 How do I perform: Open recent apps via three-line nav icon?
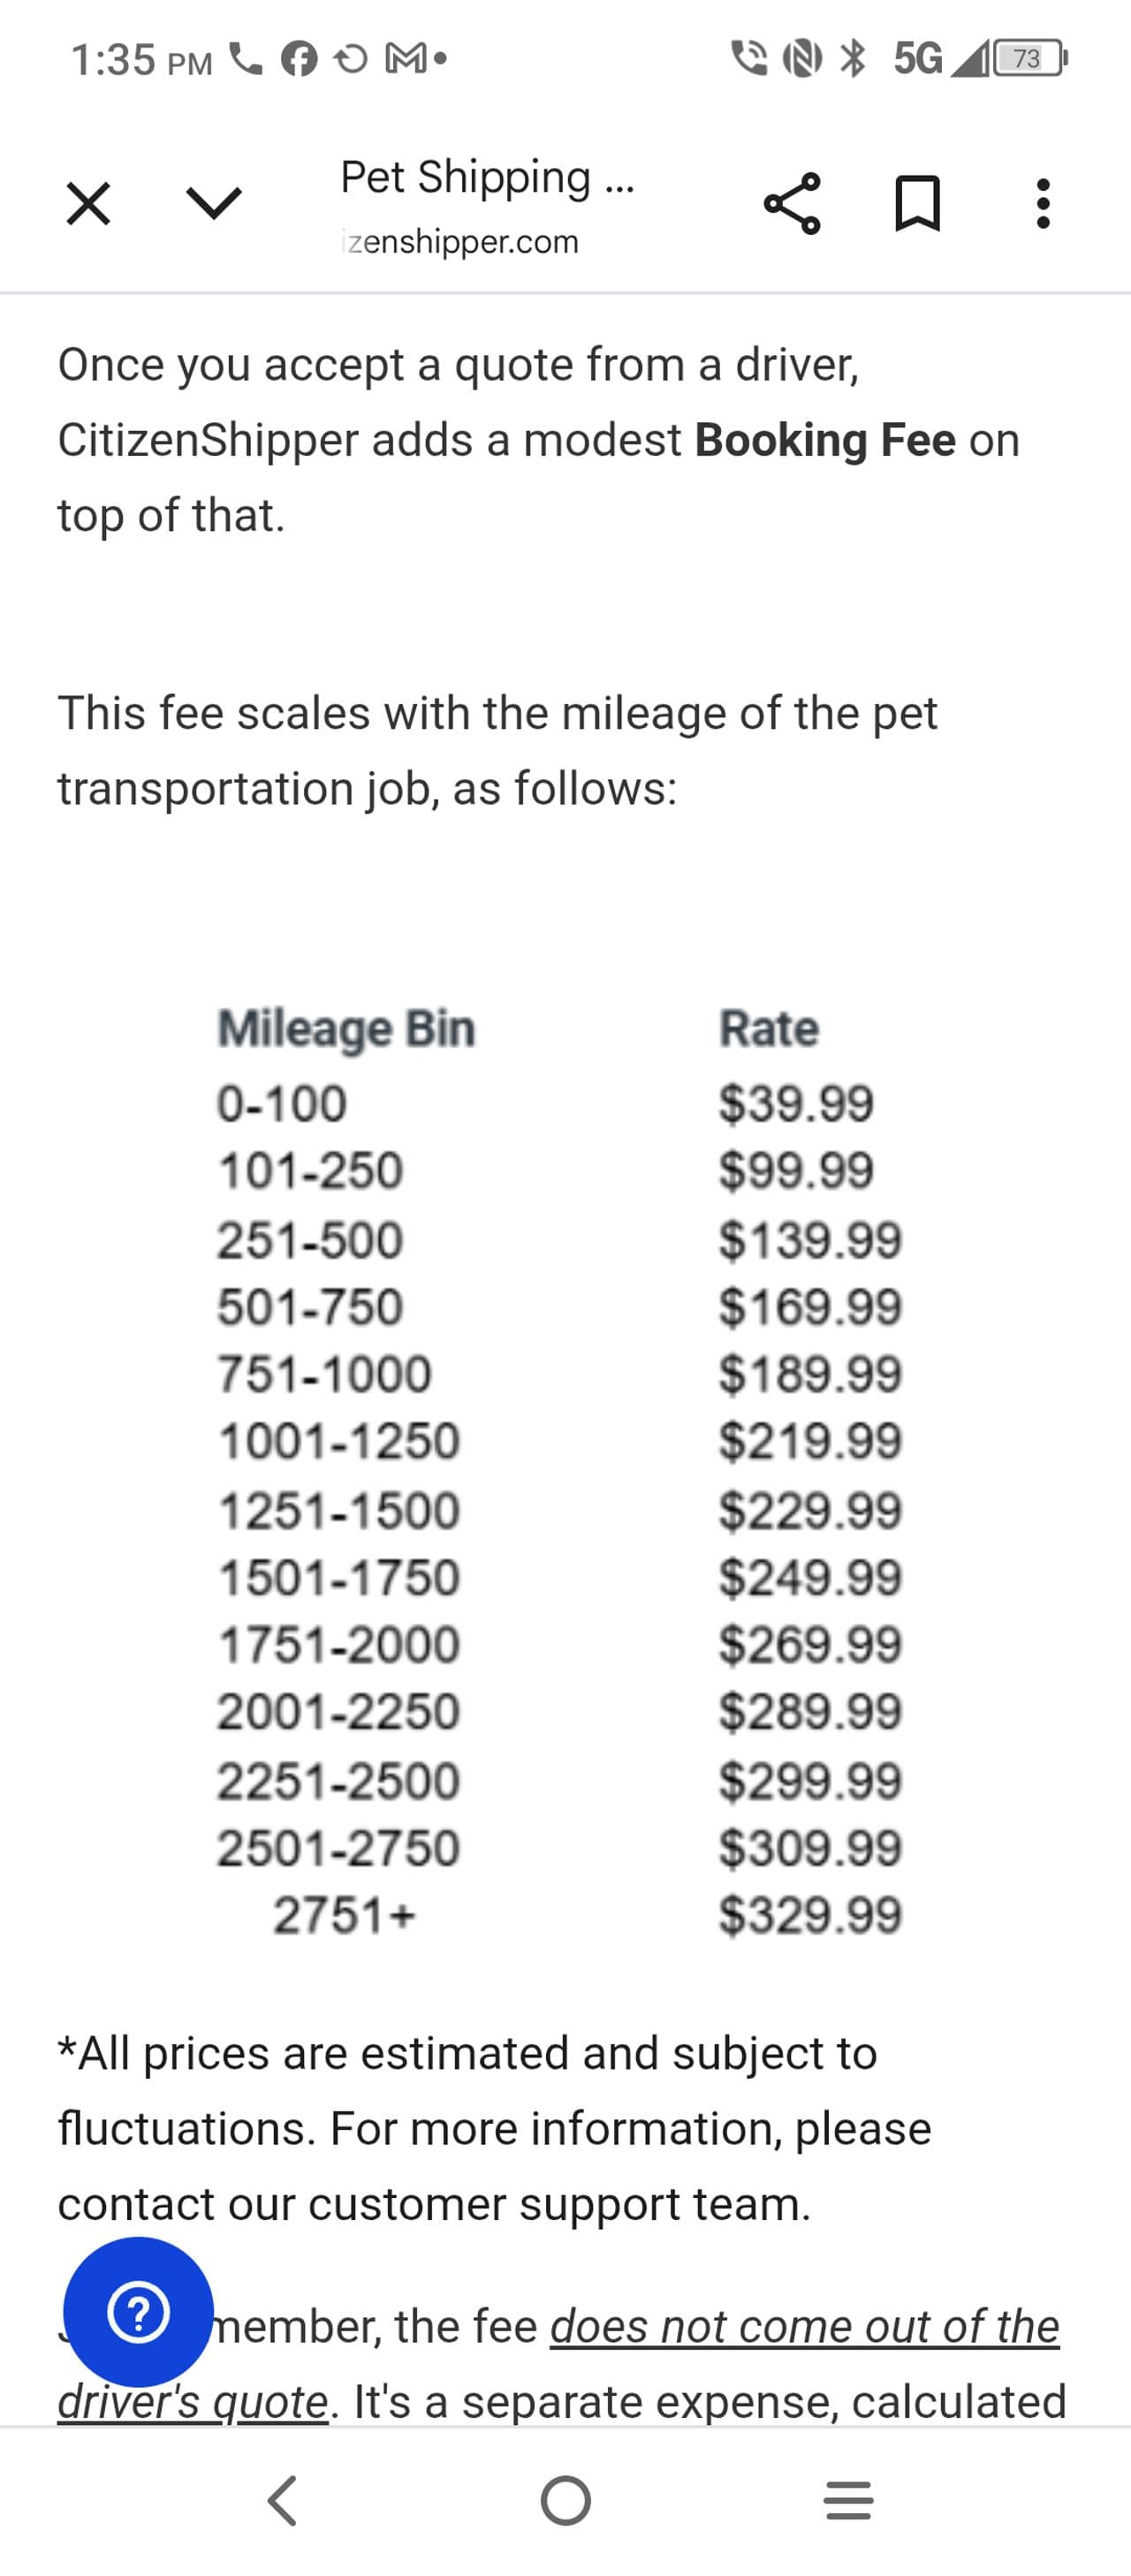(x=848, y=2501)
